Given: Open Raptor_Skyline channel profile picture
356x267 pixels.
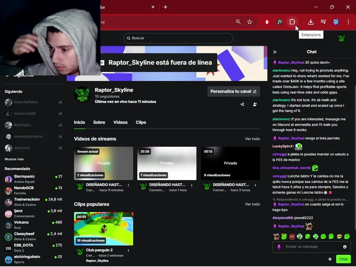Looking at the screenshot, I should tap(82, 95).
